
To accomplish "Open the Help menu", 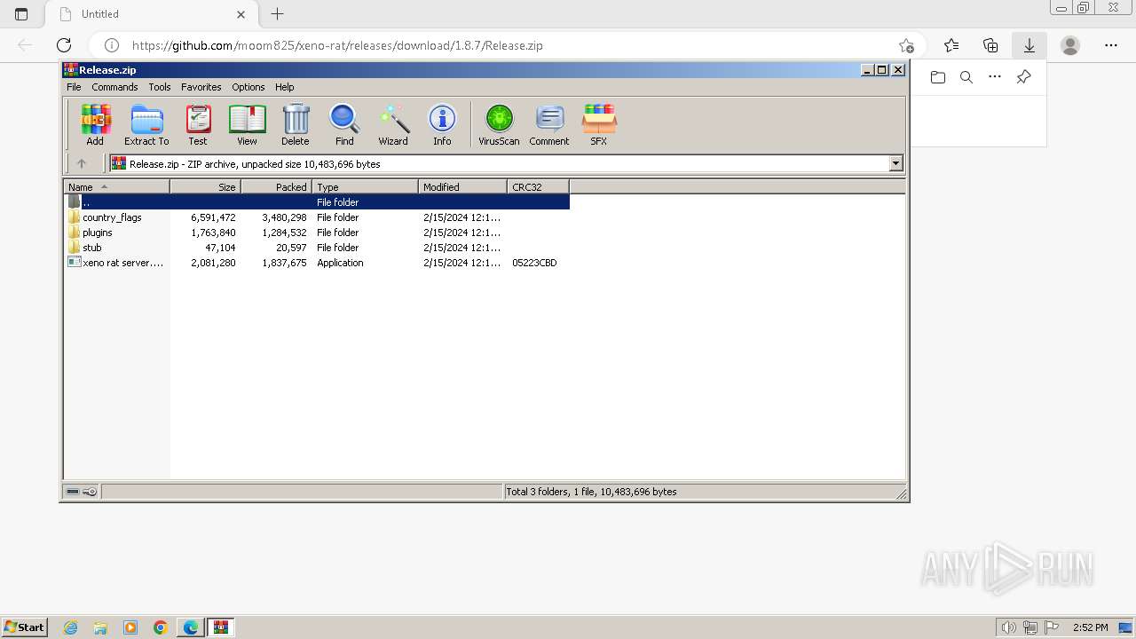I will pos(284,87).
